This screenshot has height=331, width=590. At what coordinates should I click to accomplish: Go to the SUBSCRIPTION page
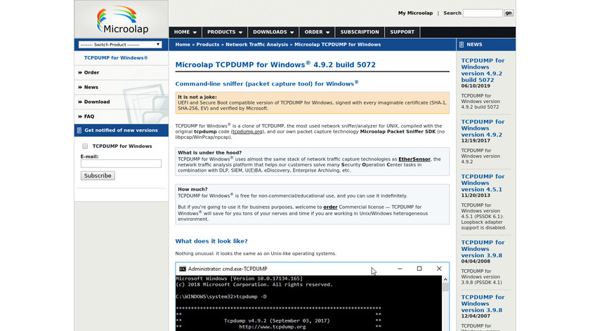pyautogui.click(x=360, y=32)
